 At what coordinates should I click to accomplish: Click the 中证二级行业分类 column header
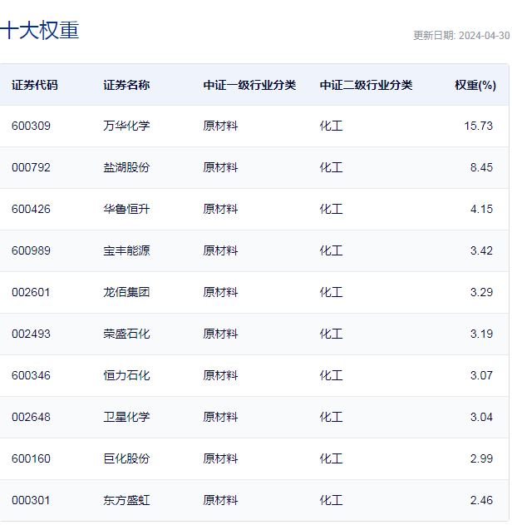(x=367, y=85)
